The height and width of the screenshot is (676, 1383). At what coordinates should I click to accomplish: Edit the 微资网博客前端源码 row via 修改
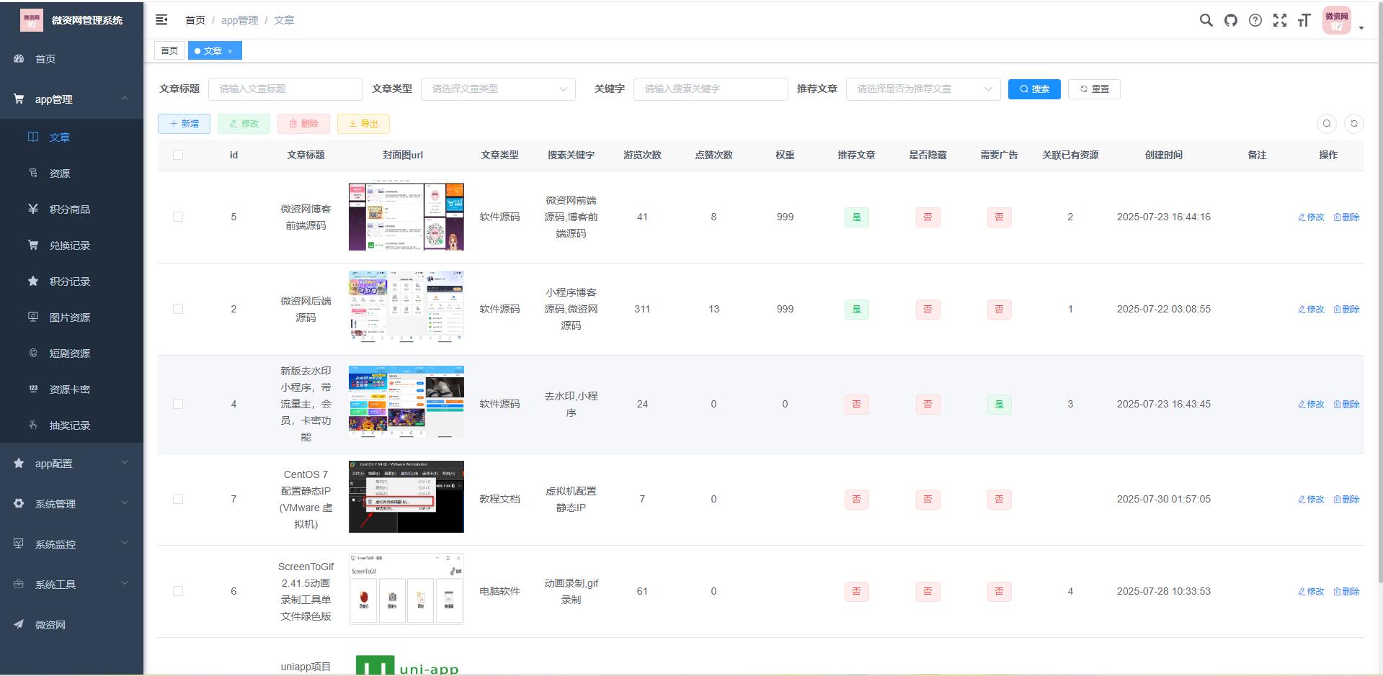(x=1311, y=217)
